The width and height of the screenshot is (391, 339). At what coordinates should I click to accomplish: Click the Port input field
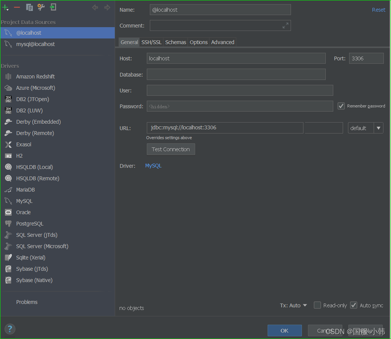(x=366, y=58)
